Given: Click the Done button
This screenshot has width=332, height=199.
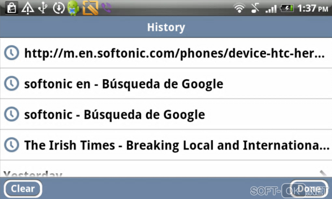Looking at the screenshot, I should click(x=309, y=188).
